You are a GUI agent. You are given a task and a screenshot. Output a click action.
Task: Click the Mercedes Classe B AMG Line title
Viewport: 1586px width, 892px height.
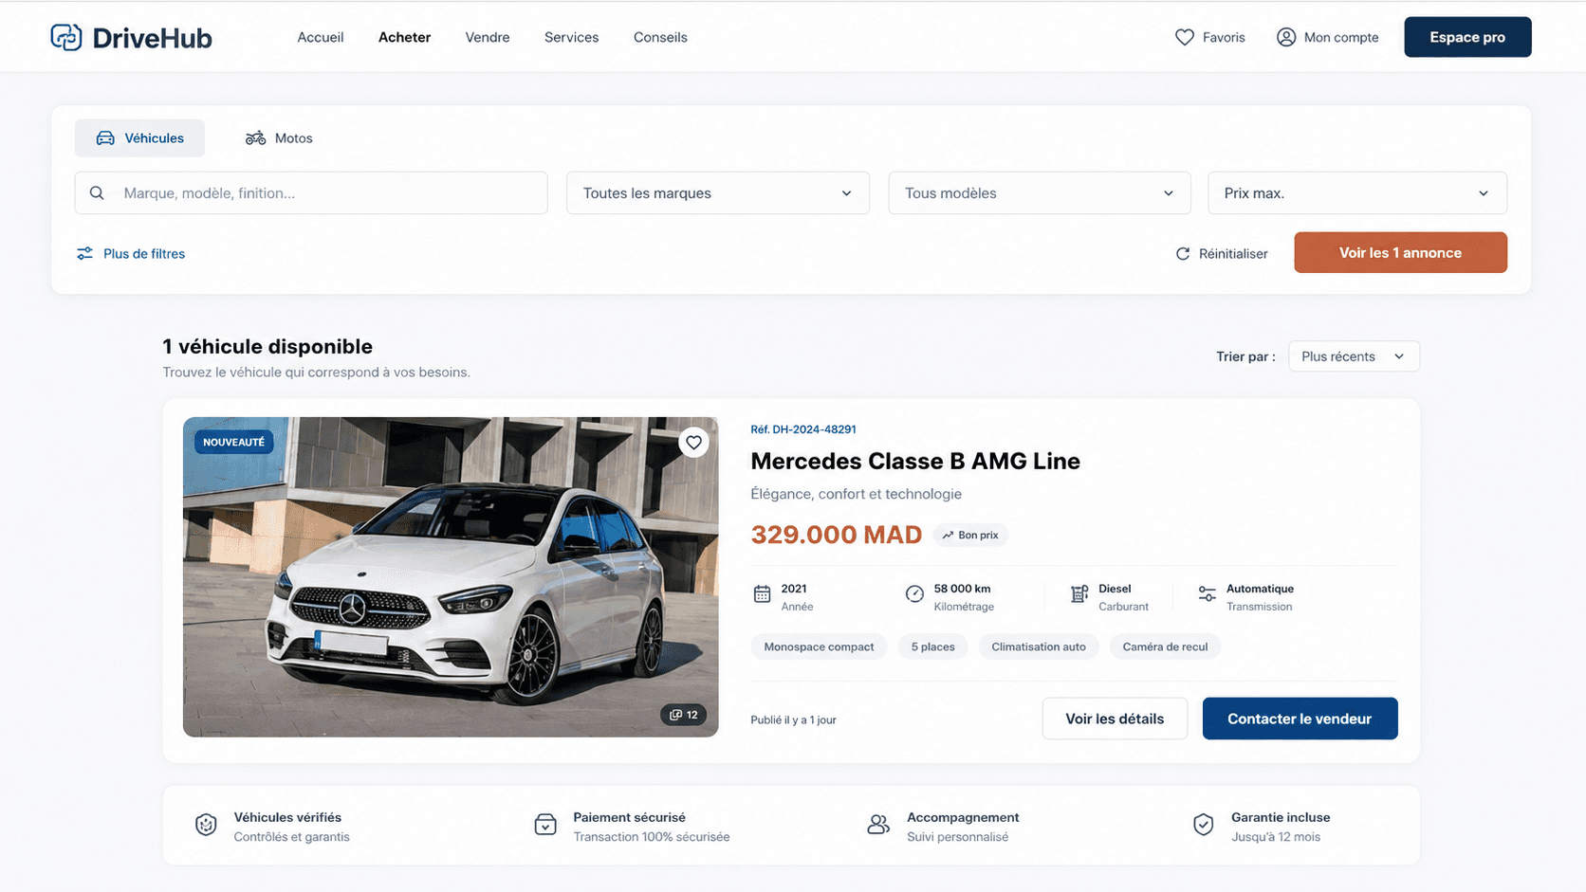click(915, 461)
